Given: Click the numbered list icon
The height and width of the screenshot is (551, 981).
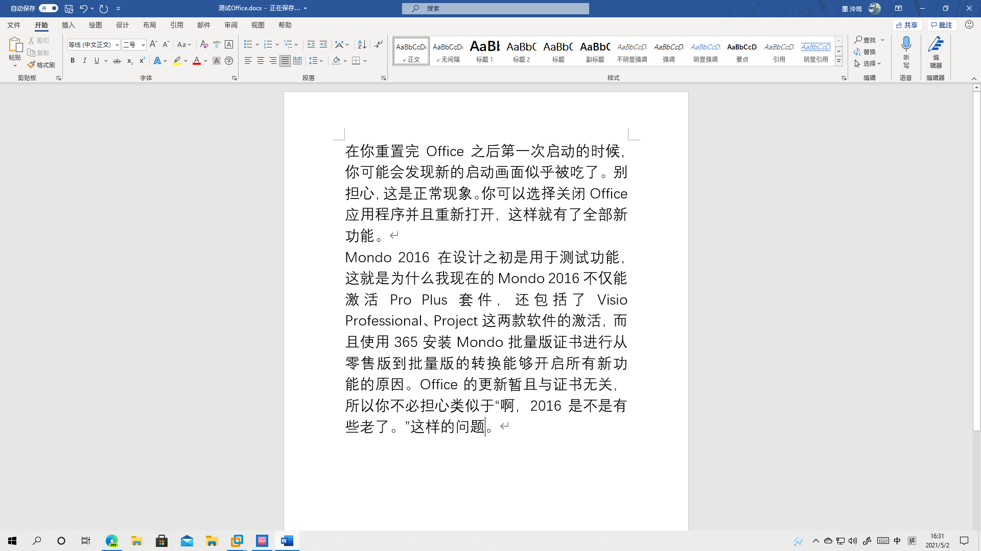Looking at the screenshot, I should [x=268, y=45].
